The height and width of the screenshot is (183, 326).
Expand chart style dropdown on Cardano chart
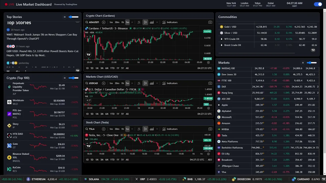click(157, 22)
